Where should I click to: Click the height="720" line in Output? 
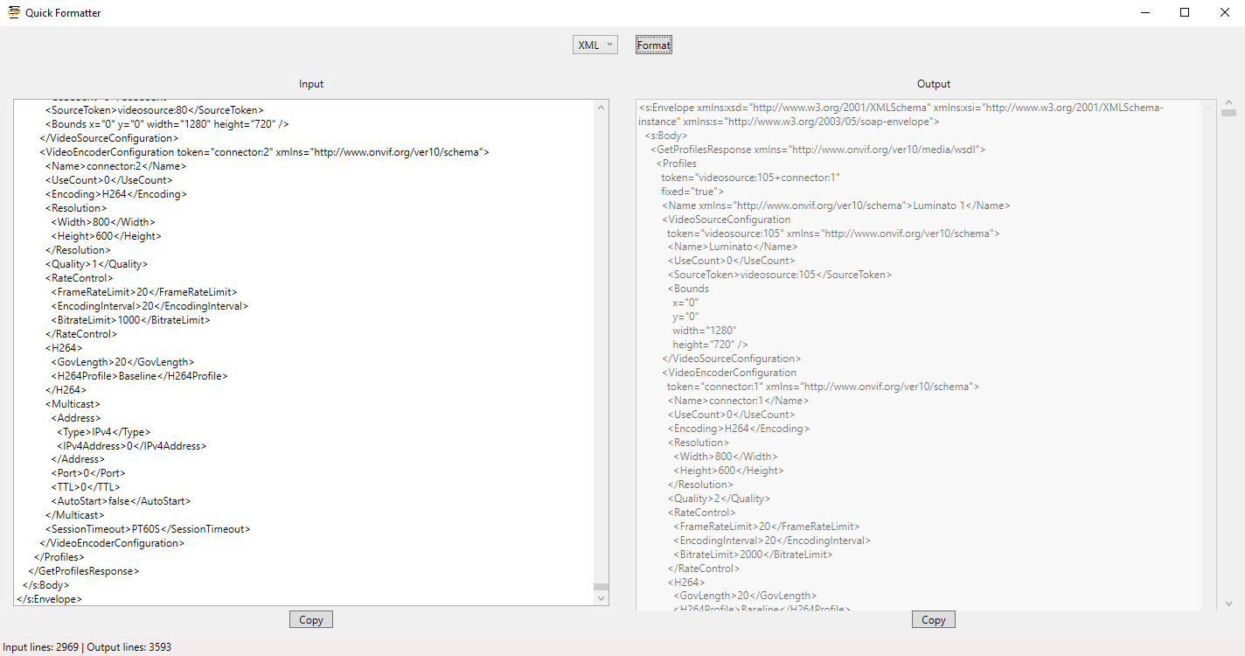[x=710, y=345]
